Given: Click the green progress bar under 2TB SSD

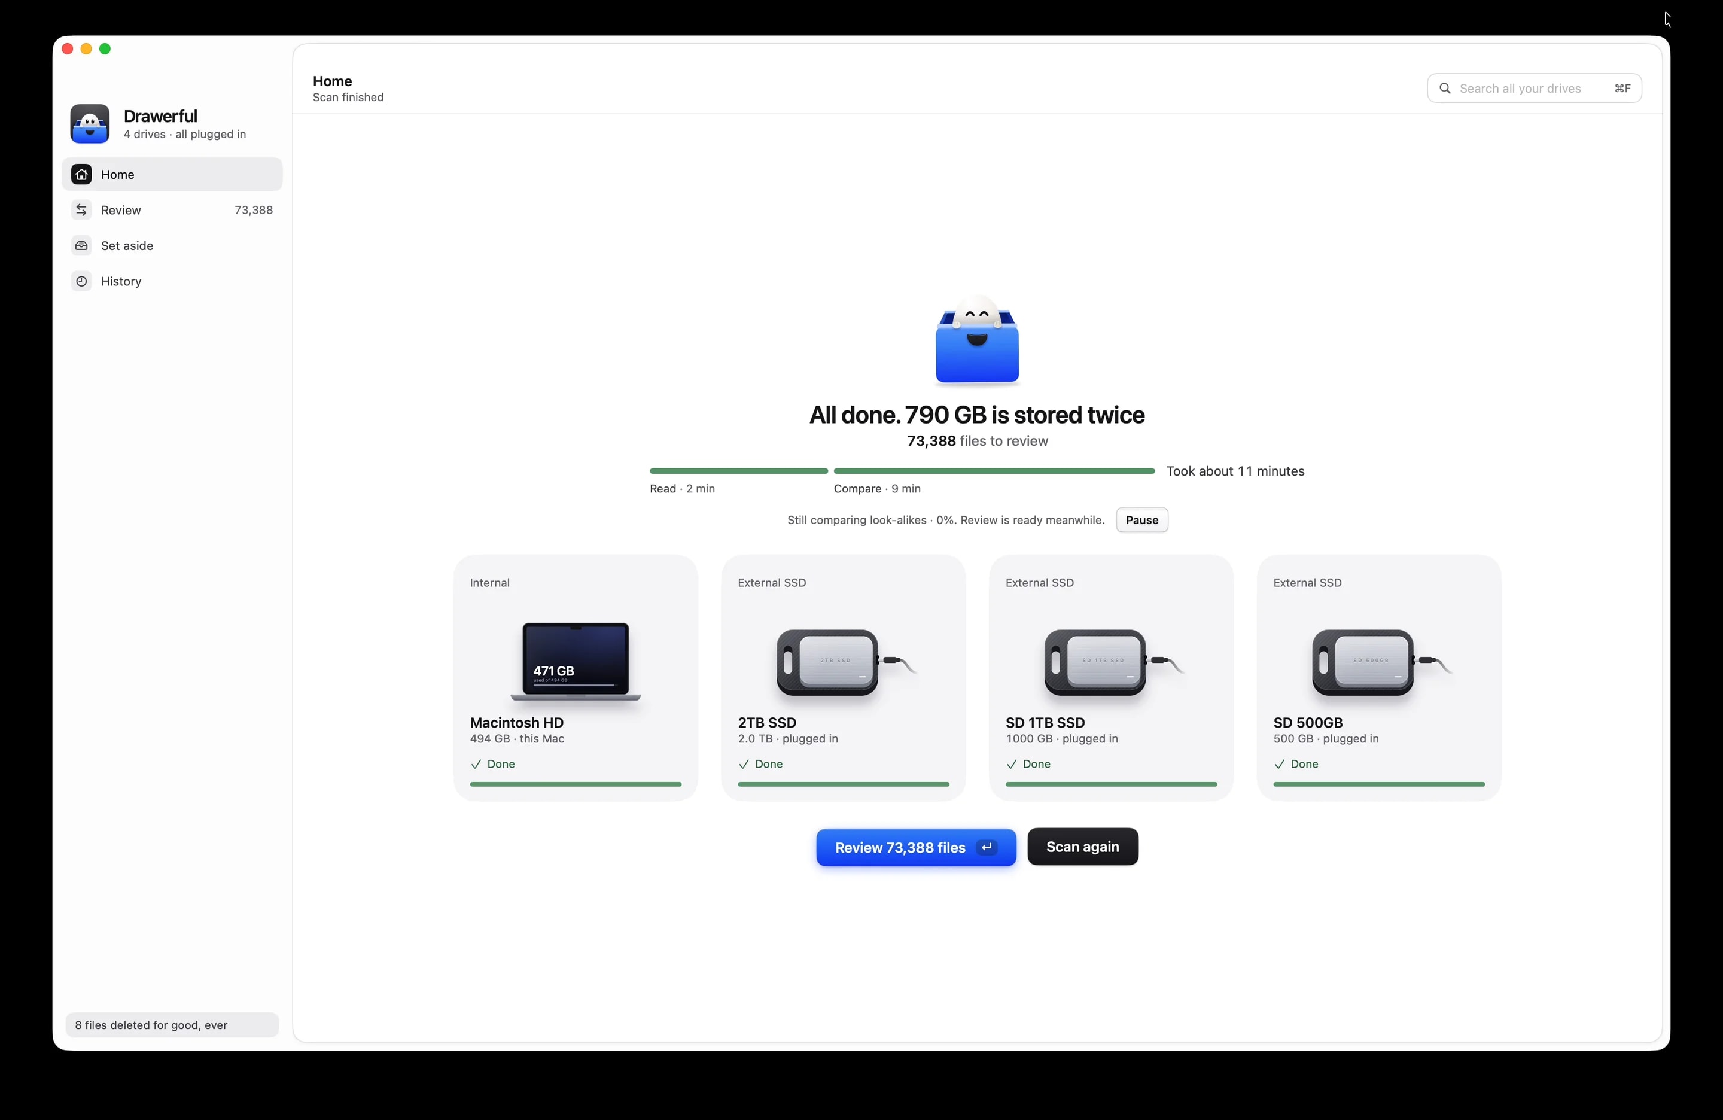Looking at the screenshot, I should tap(844, 784).
